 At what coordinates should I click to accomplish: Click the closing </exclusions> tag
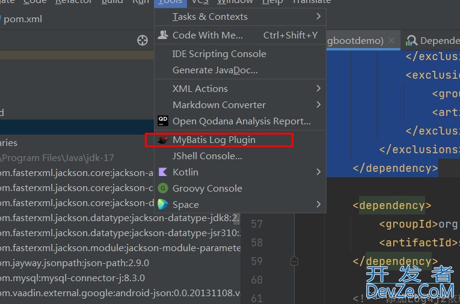click(420, 150)
